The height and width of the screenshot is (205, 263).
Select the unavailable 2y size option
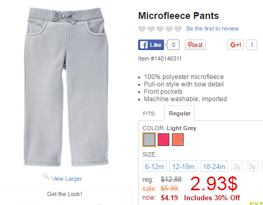[237, 166]
